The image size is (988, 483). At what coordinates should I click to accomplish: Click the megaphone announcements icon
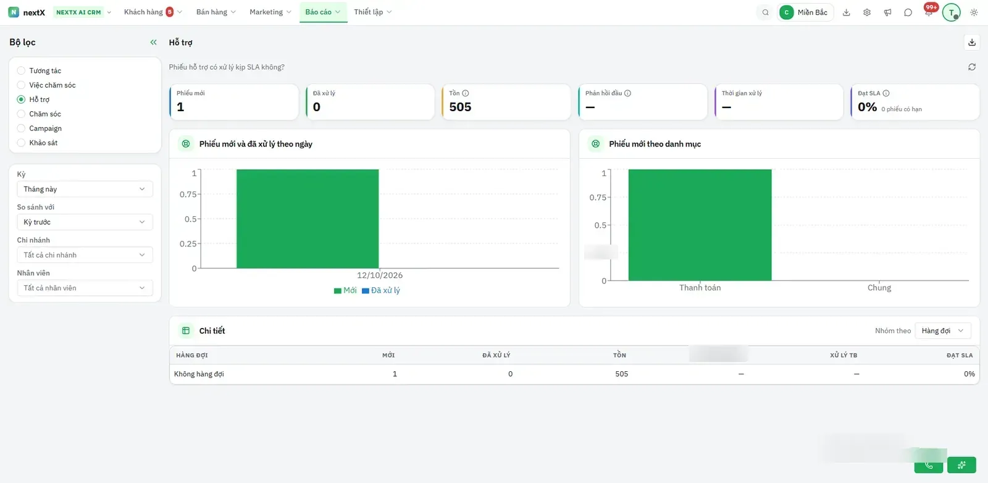(x=887, y=12)
